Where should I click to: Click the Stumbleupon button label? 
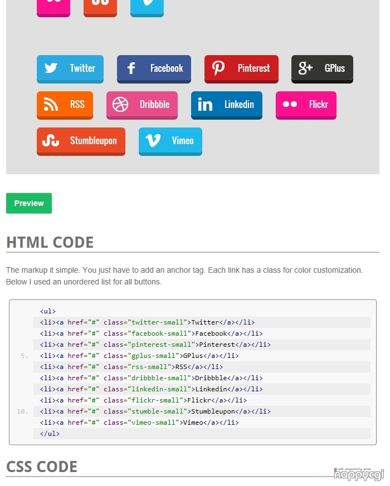tap(94, 140)
